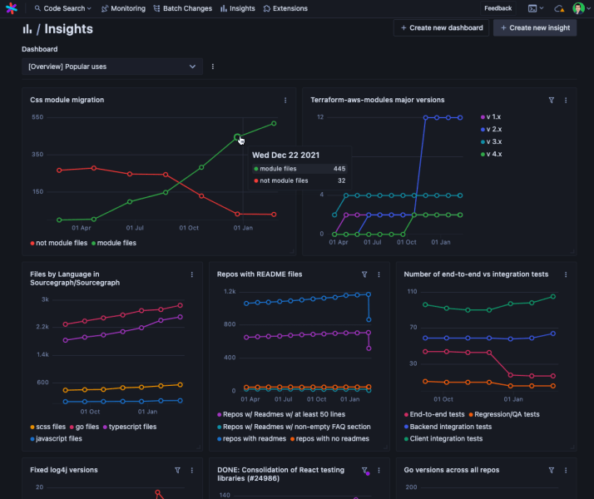This screenshot has width=594, height=499.
Task: Open filter on Fixed log4j versions
Action: coord(177,470)
